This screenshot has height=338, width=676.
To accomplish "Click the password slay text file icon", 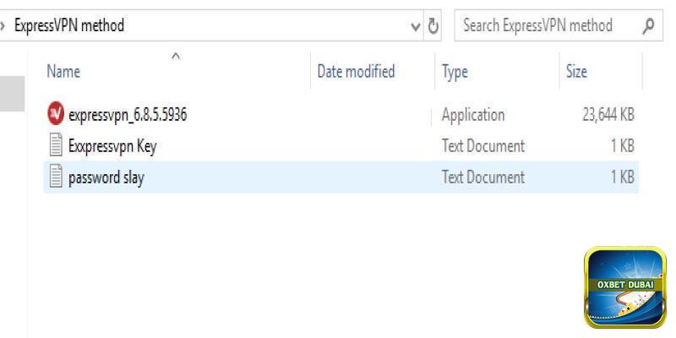I will 56,177.
